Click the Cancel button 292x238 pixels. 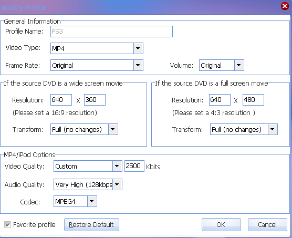(x=267, y=224)
